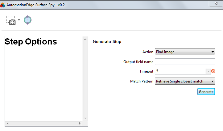
Task: Click the Step Options heading text
Action: (x=31, y=42)
